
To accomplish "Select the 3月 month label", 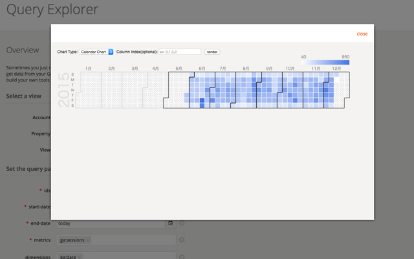I will [135, 69].
